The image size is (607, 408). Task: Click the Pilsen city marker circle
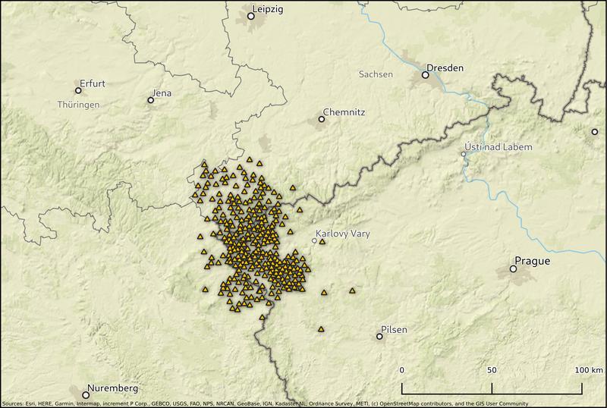[x=379, y=337]
